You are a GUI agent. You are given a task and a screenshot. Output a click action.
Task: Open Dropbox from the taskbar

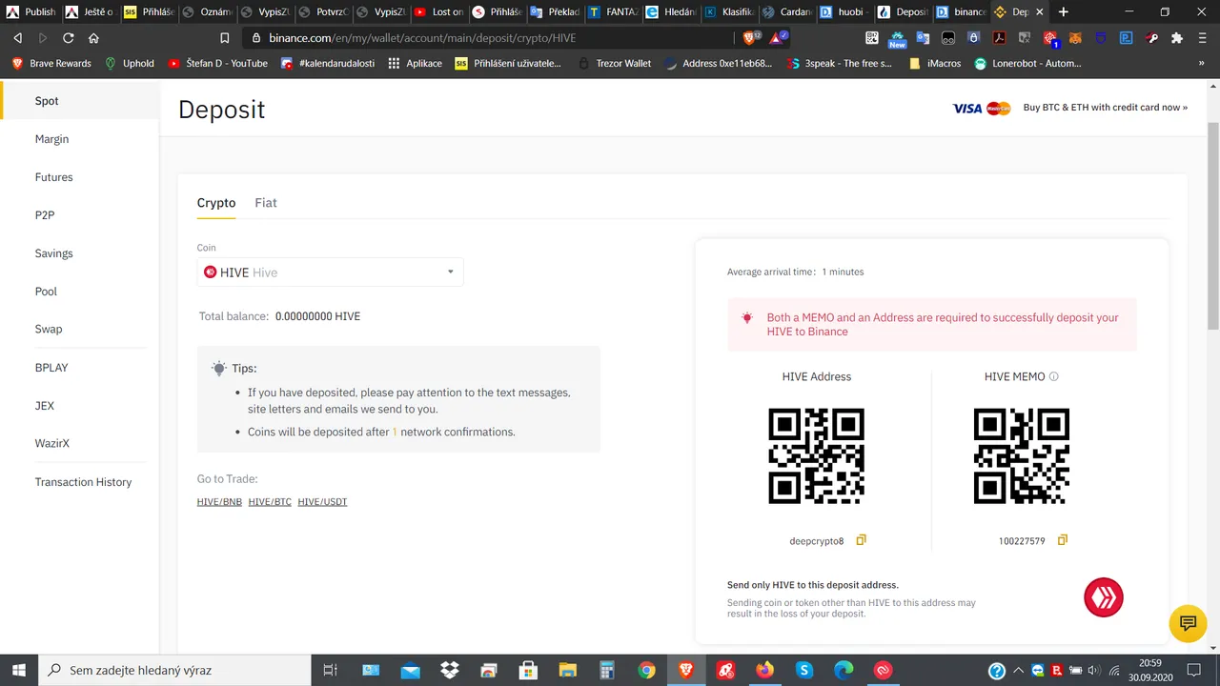(449, 670)
